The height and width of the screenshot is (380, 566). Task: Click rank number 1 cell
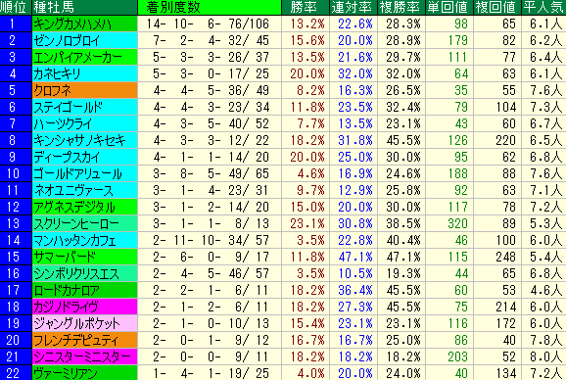pyautogui.click(x=16, y=24)
